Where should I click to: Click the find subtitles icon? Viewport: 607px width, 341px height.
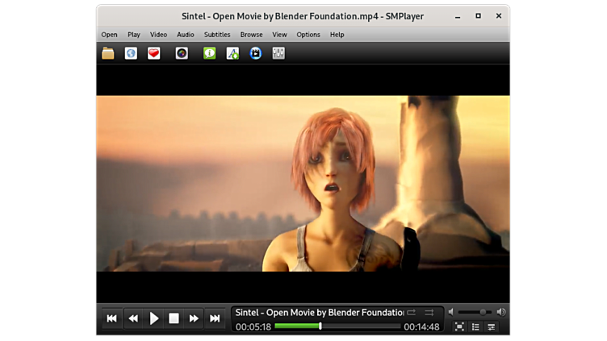tap(232, 53)
